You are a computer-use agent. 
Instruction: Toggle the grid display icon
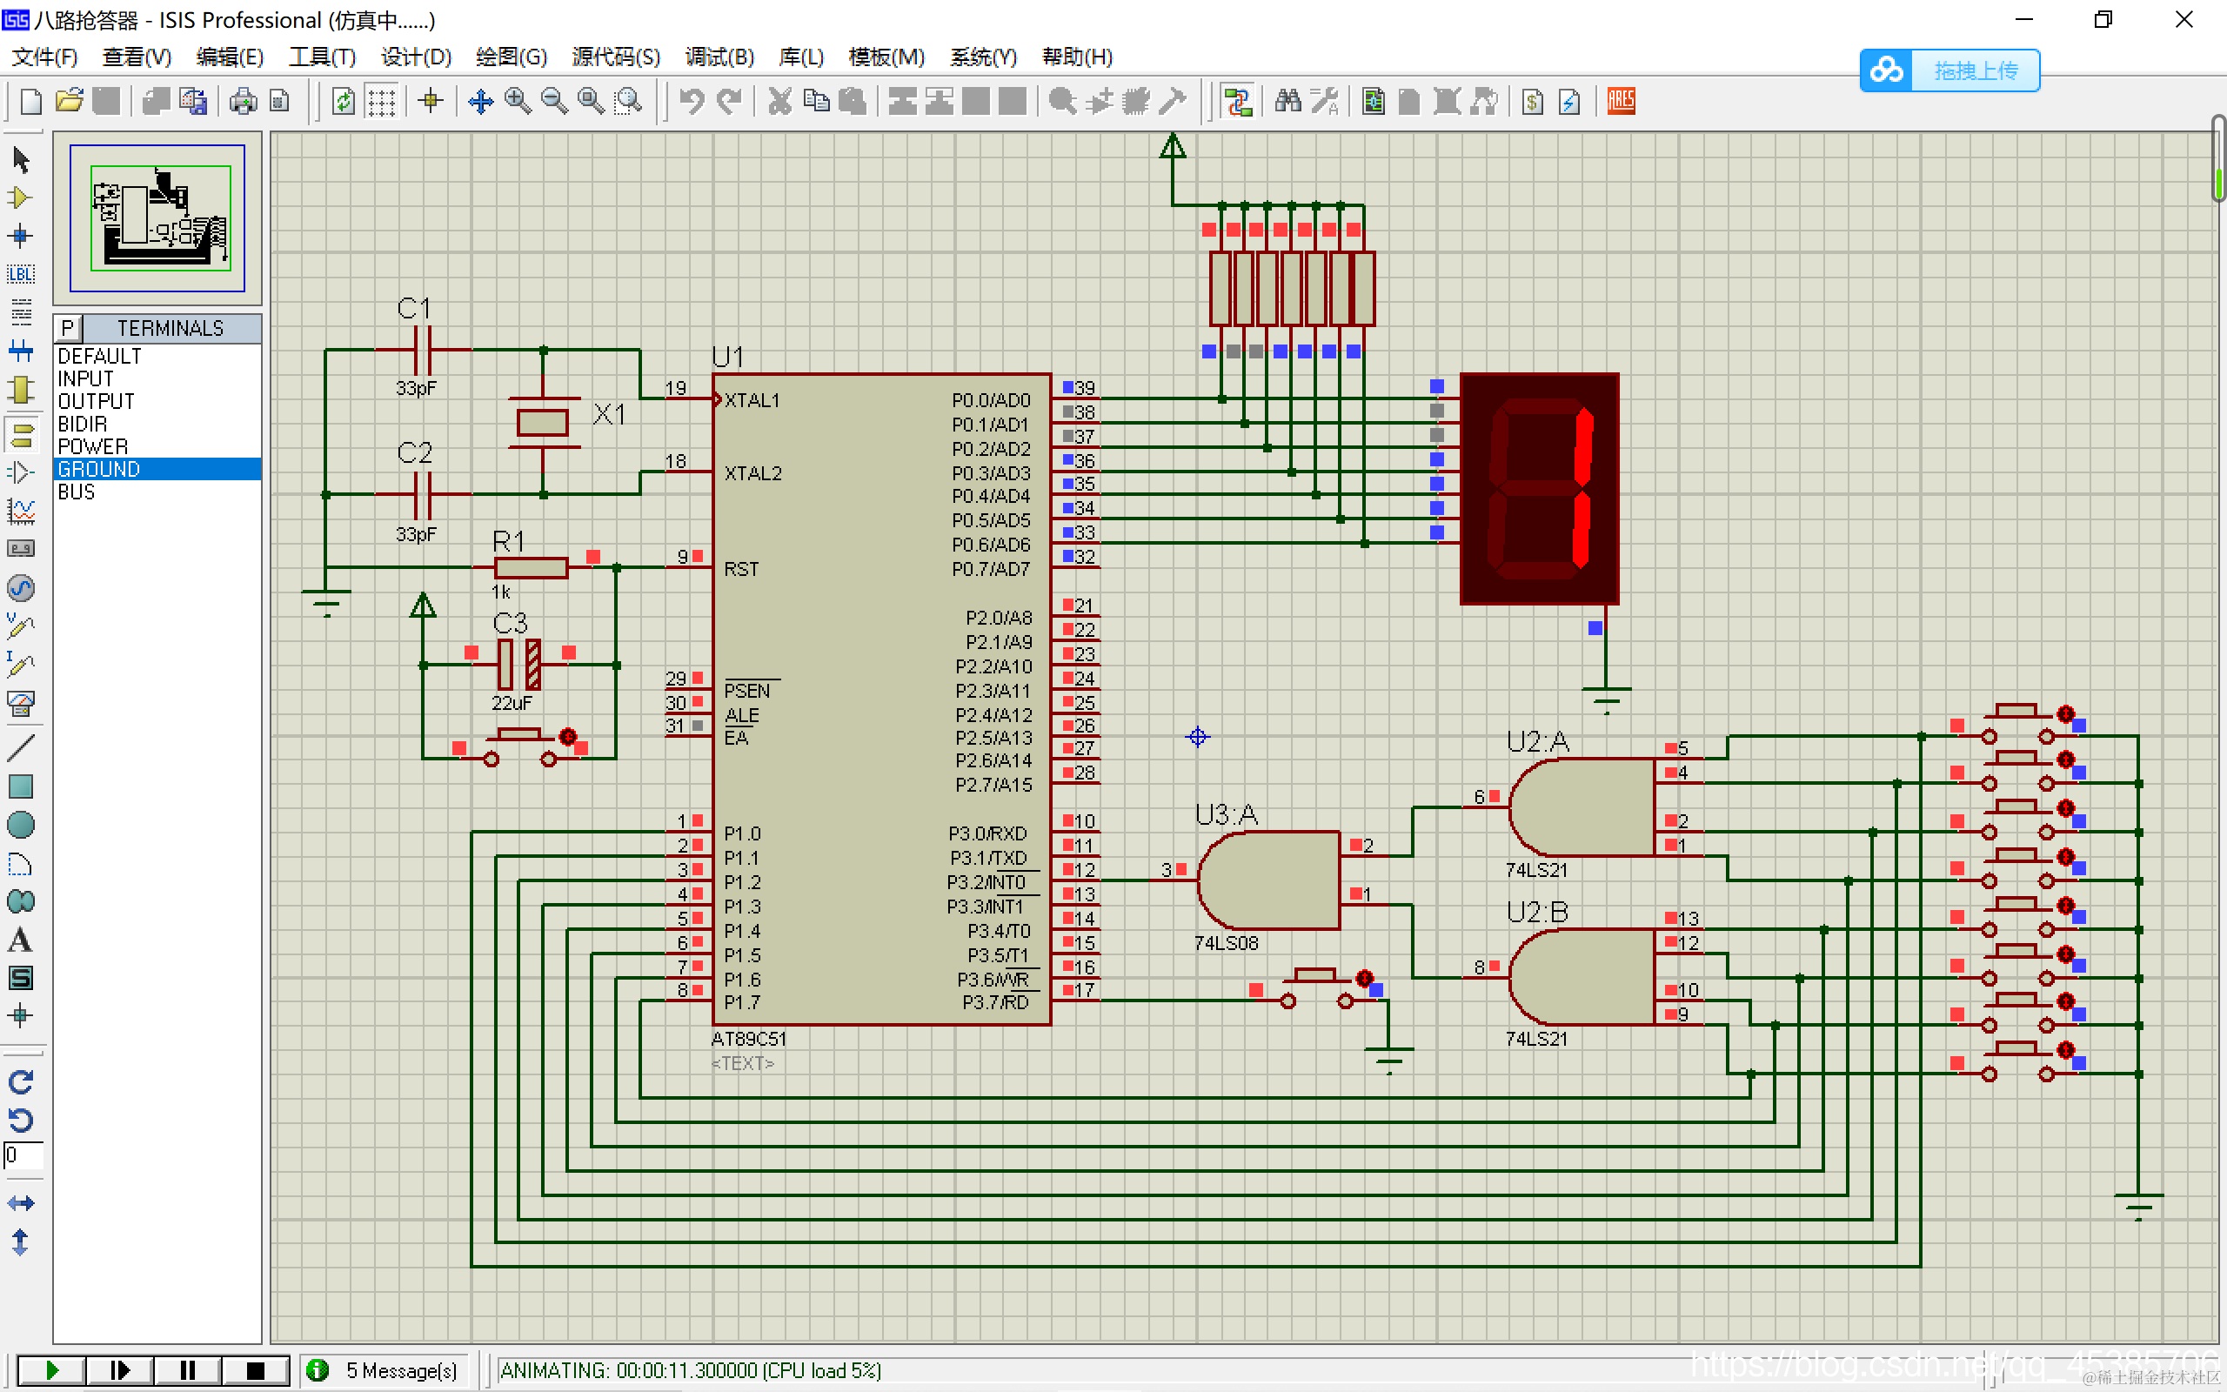click(x=381, y=101)
